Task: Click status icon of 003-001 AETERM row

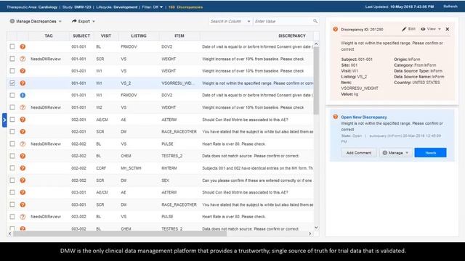Action: 23,192
